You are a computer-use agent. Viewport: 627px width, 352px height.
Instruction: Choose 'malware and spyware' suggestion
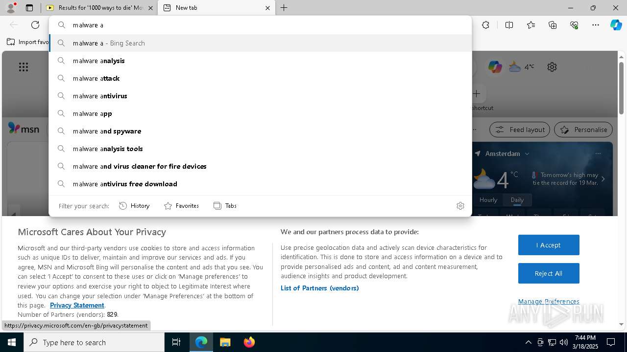point(260,131)
